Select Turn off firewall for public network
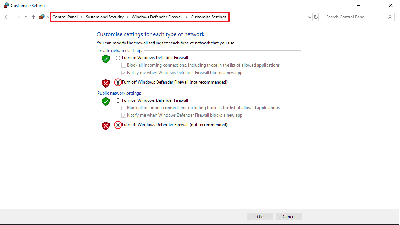This screenshot has height=225, width=400. pyautogui.click(x=117, y=125)
